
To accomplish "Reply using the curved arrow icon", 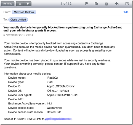I will pyautogui.click(x=117, y=4).
